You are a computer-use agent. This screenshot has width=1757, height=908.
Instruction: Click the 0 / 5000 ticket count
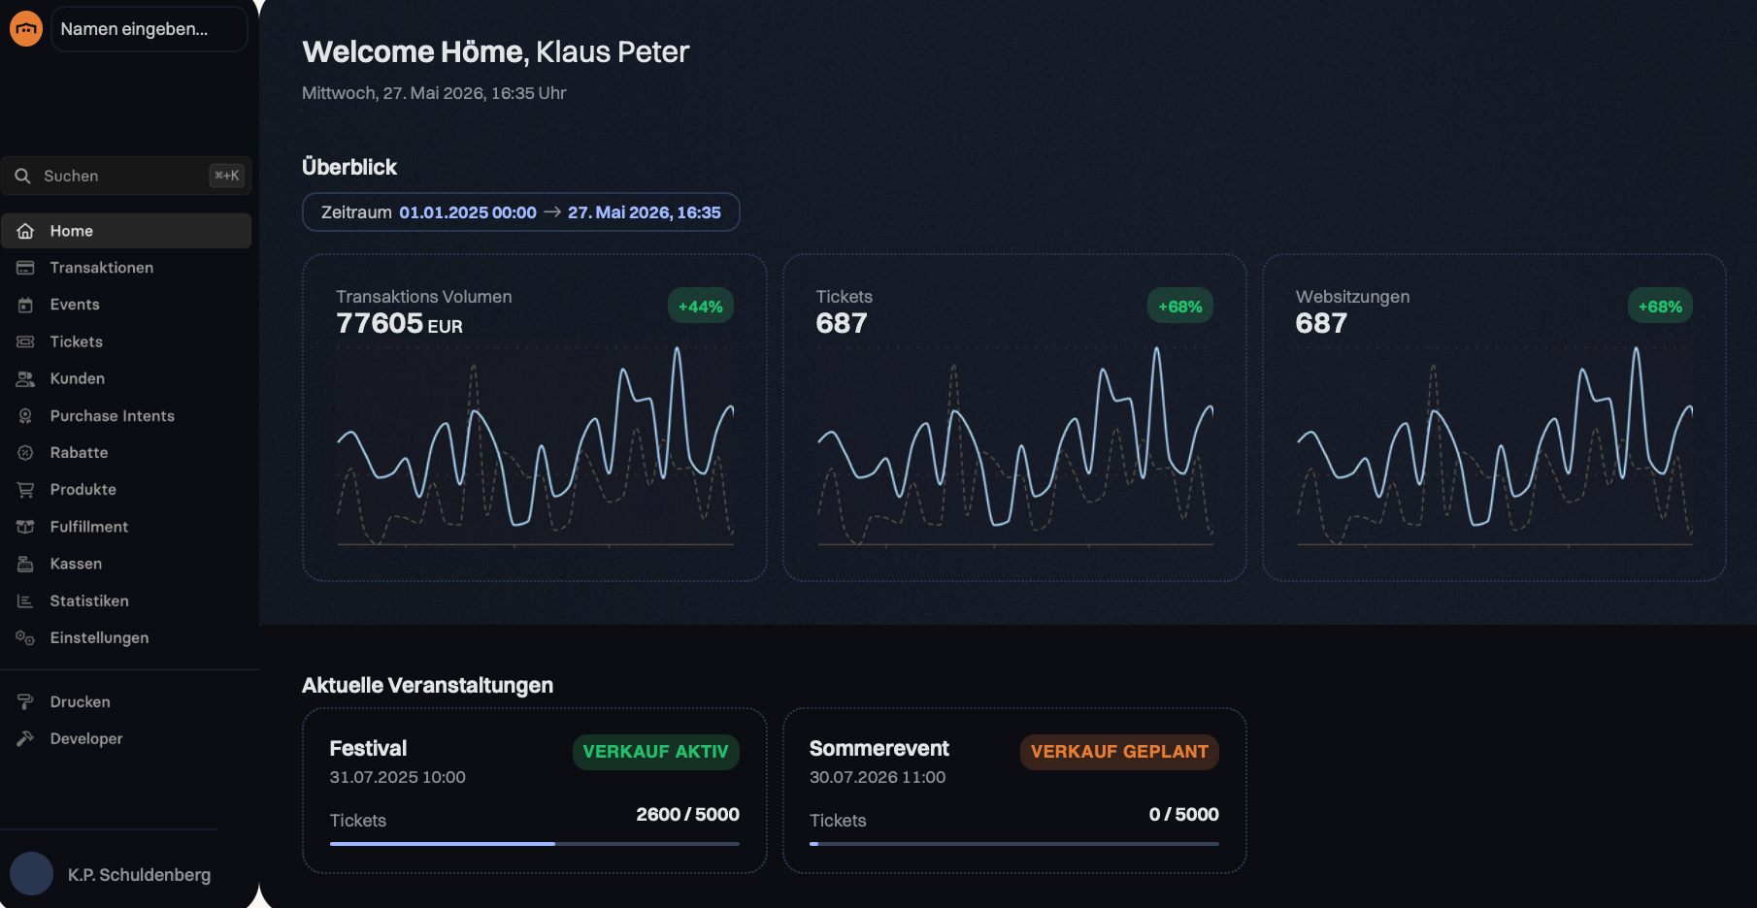click(x=1183, y=815)
